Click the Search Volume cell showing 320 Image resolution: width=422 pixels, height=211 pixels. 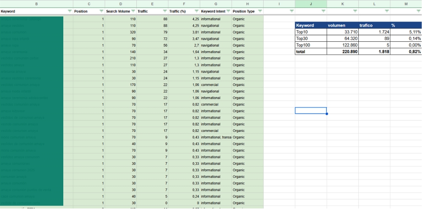point(121,32)
